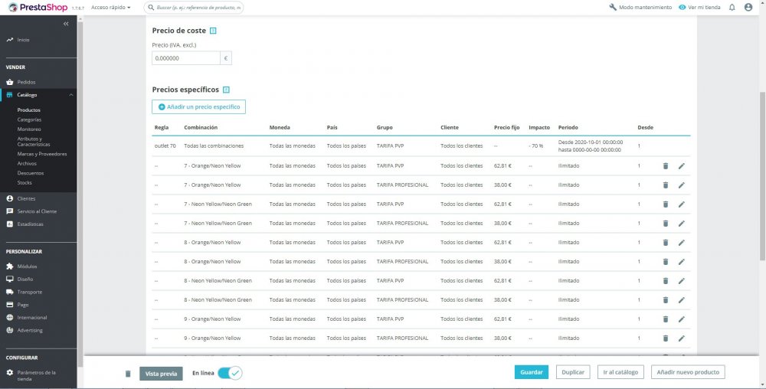Delete this product using bottom trash icon
Image resolution: width=766 pixels, height=389 pixels.
point(128,374)
